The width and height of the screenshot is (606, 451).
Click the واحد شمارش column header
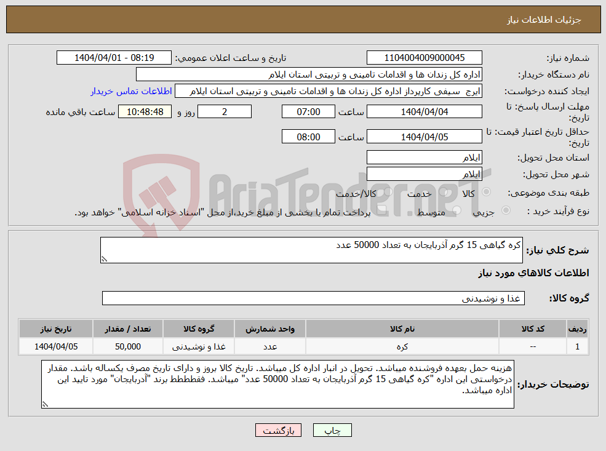[x=269, y=329]
